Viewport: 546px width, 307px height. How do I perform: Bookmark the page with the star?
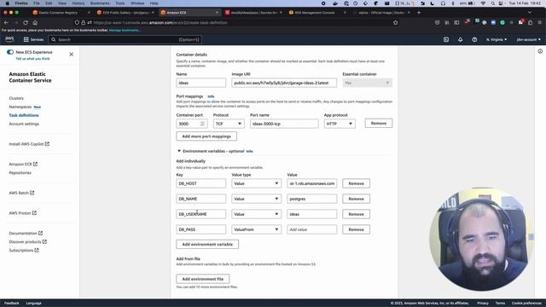click(x=395, y=23)
